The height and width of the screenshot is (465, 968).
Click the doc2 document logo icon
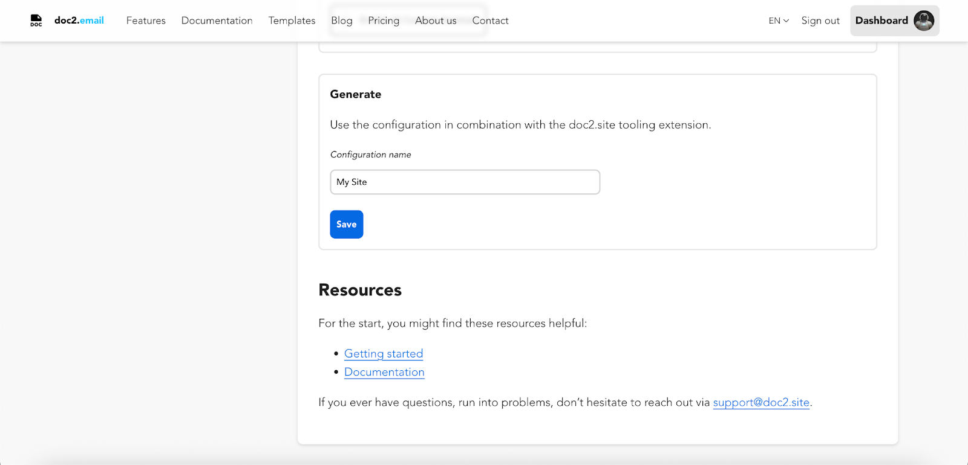pos(36,21)
